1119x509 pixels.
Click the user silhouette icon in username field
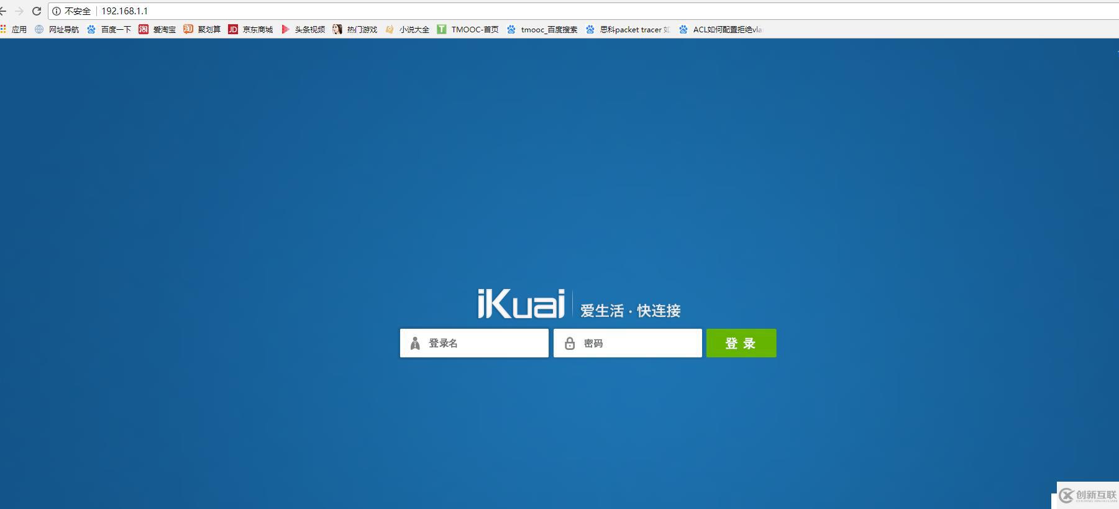click(415, 344)
